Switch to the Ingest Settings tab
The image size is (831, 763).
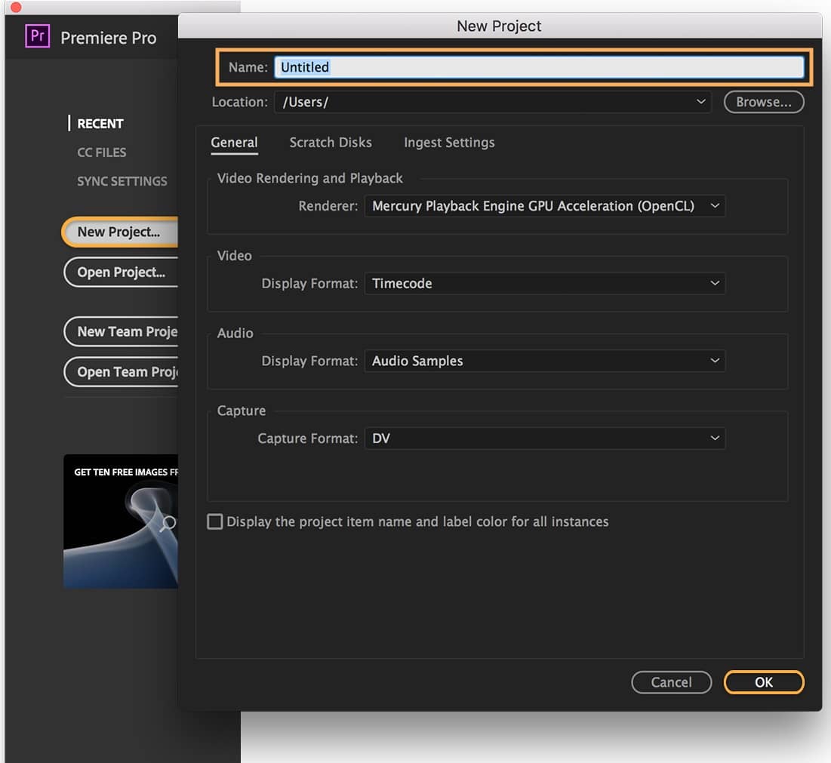[x=449, y=143]
